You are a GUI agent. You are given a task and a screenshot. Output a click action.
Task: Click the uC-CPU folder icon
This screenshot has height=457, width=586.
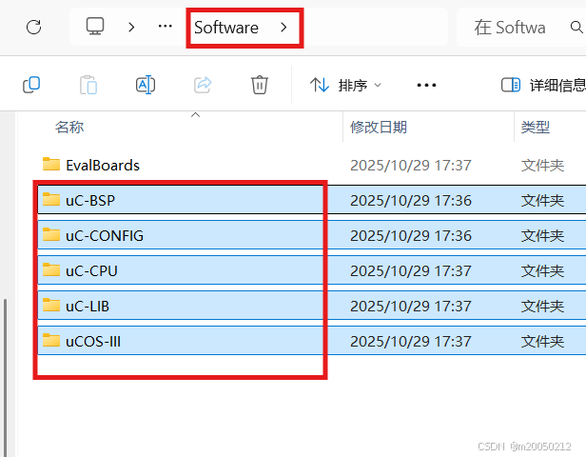[x=51, y=269]
